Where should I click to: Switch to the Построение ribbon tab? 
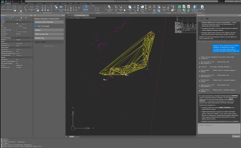point(15,3)
